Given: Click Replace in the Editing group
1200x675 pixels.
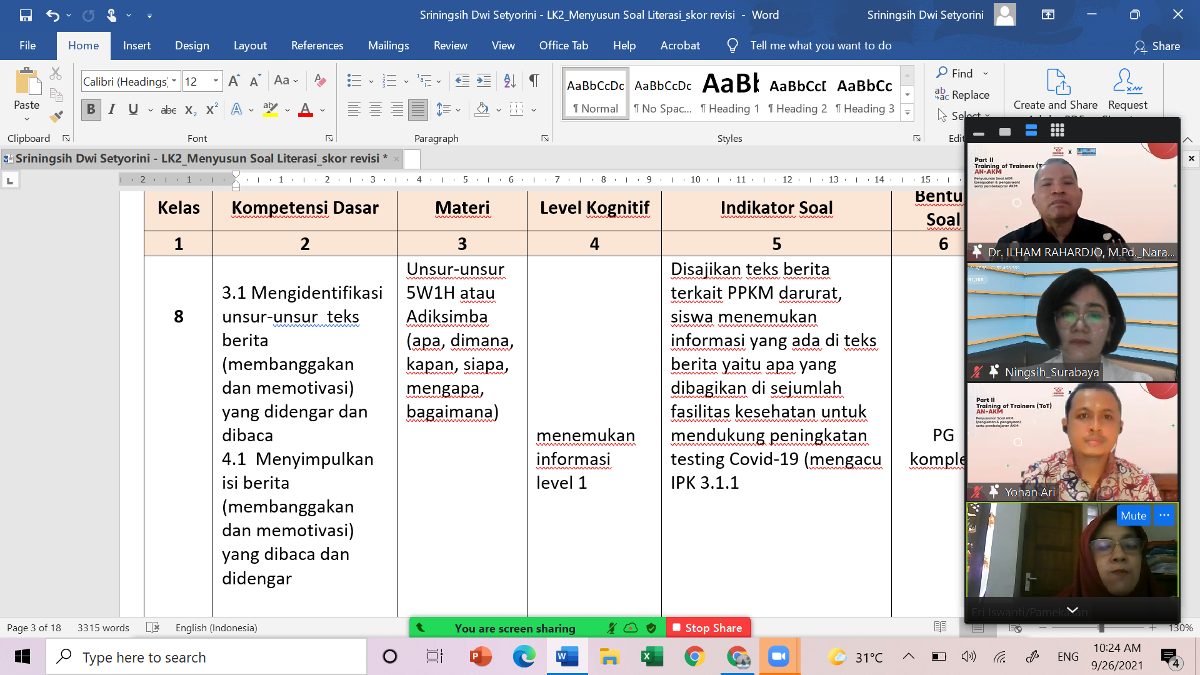Looking at the screenshot, I should pos(962,94).
